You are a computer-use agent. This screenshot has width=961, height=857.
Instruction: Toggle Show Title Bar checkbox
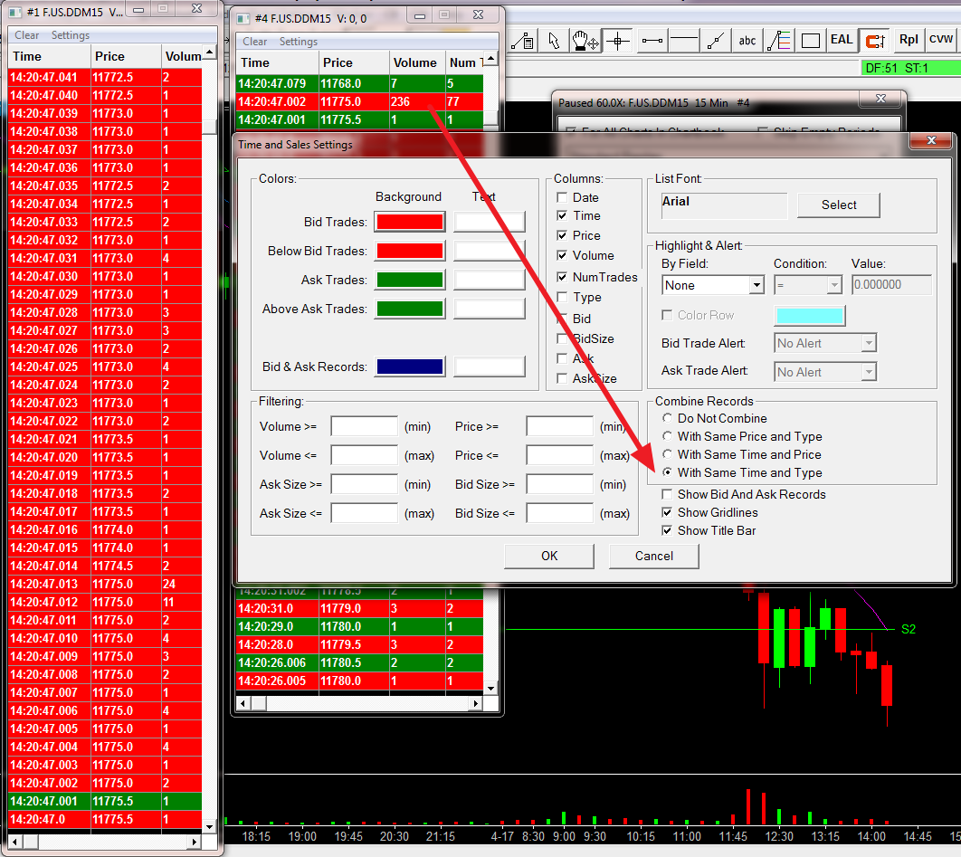[668, 531]
